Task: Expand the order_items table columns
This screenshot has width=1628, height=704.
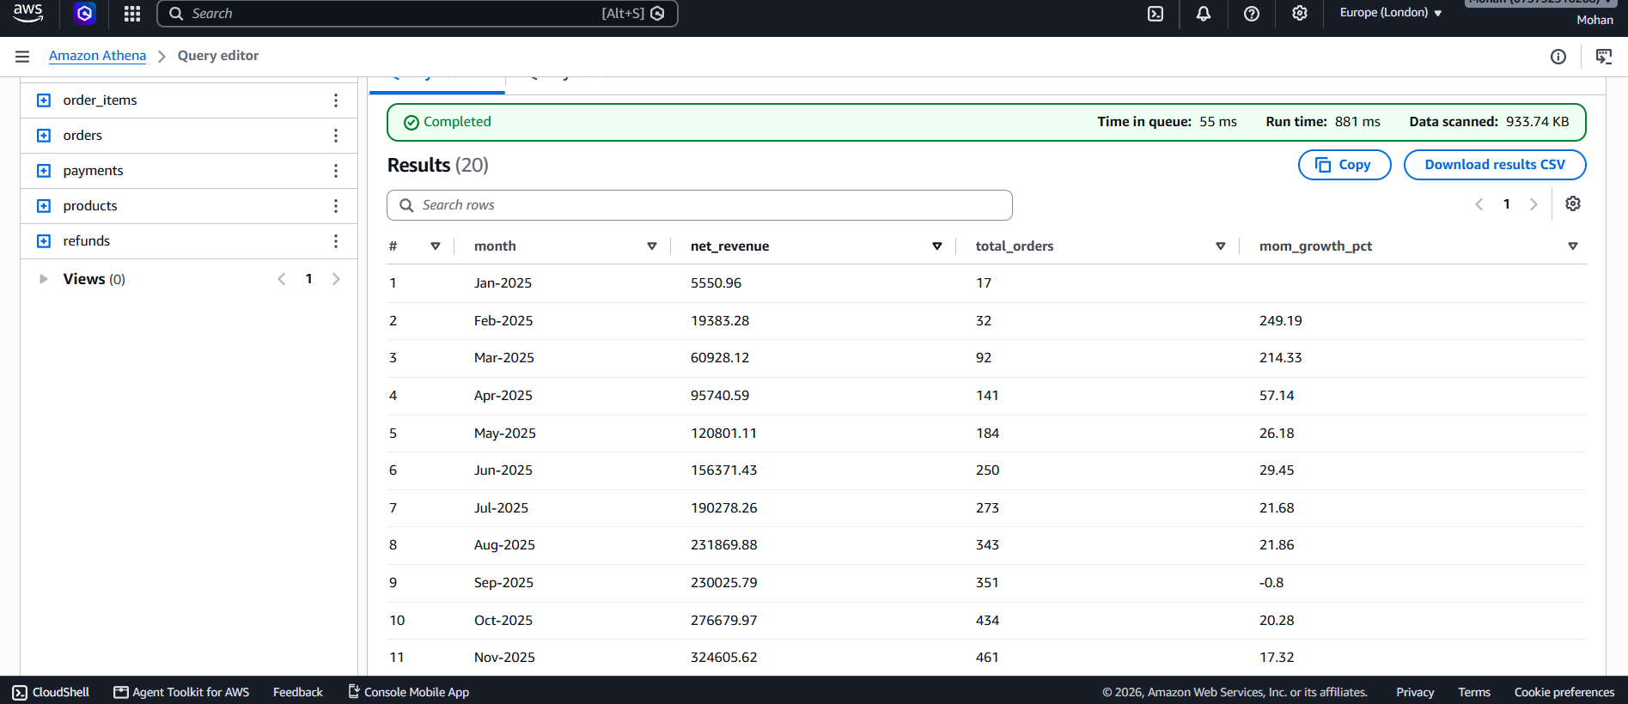Action: pos(44,100)
